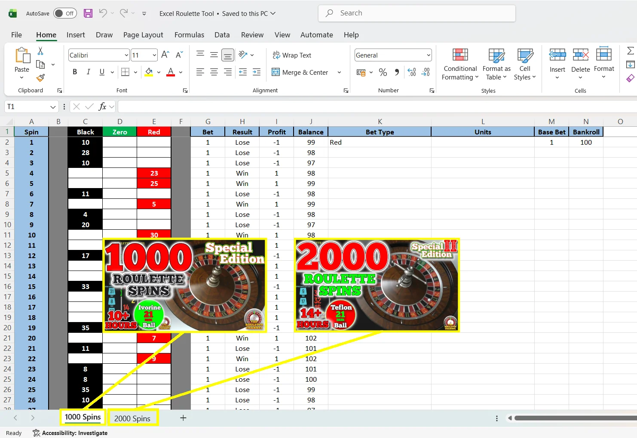637x438 pixels.
Task: Click Accounting Number Format icon
Action: [x=361, y=73]
